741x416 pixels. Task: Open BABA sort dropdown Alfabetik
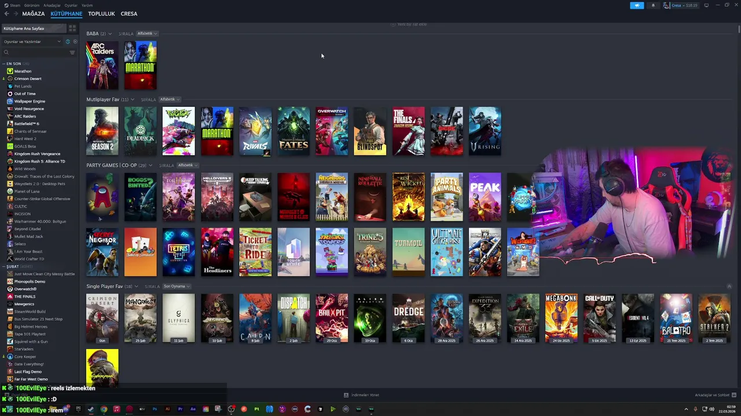[147, 34]
